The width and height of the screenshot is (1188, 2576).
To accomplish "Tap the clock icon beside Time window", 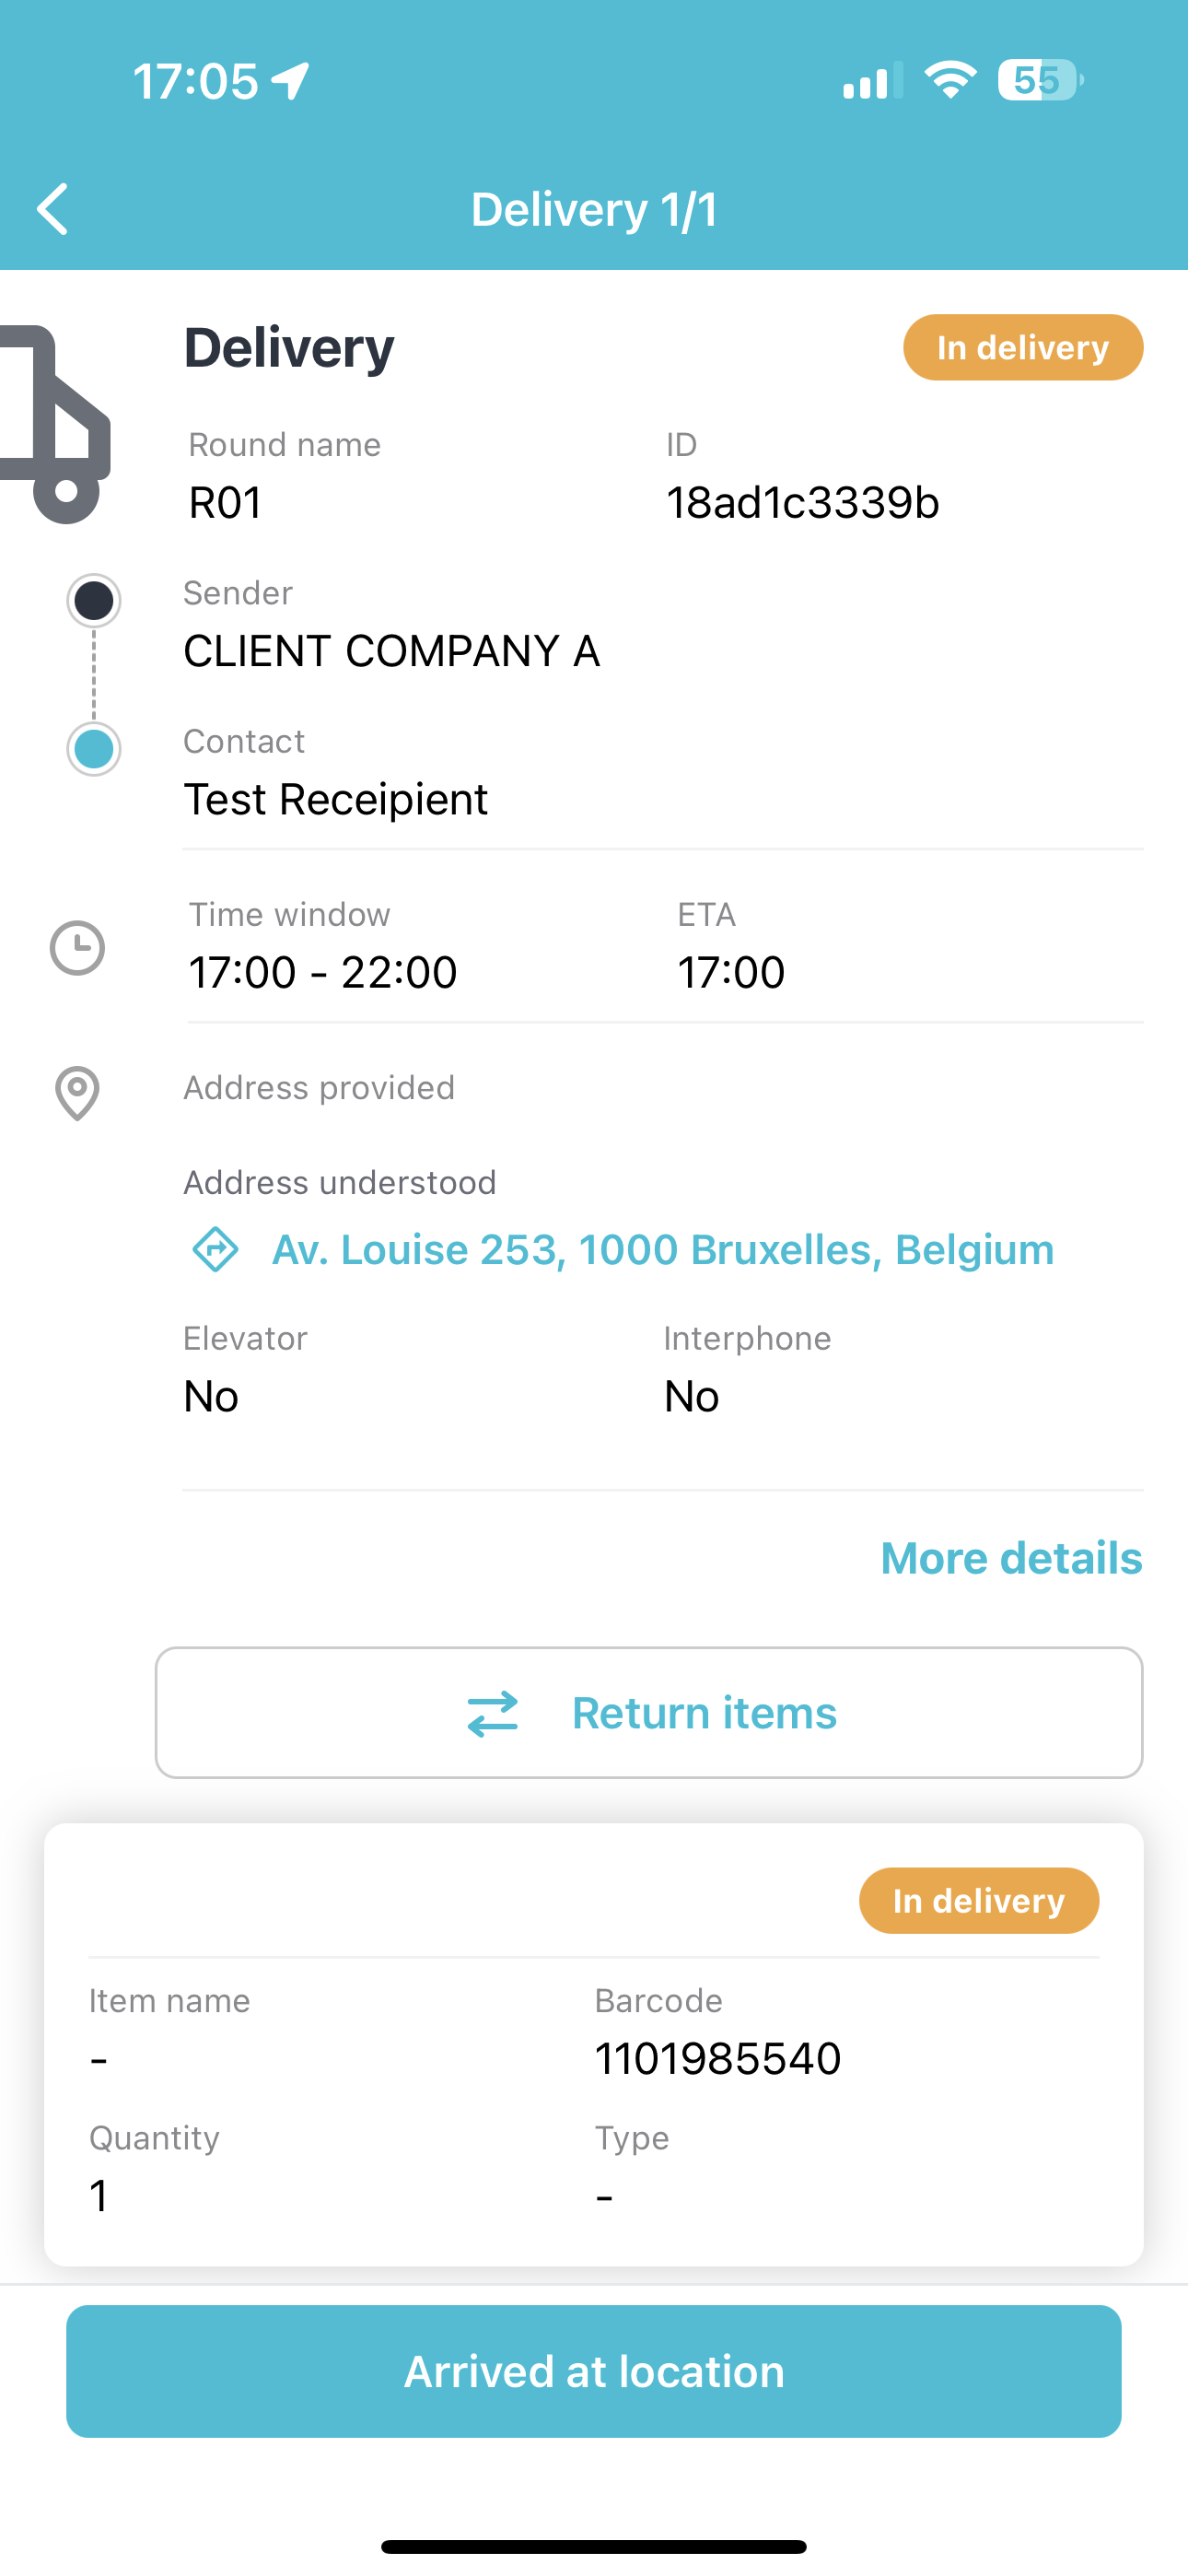I will click(x=77, y=947).
